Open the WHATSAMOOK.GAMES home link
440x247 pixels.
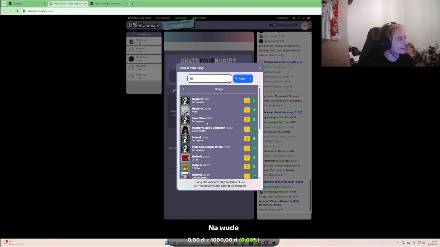point(140,18)
